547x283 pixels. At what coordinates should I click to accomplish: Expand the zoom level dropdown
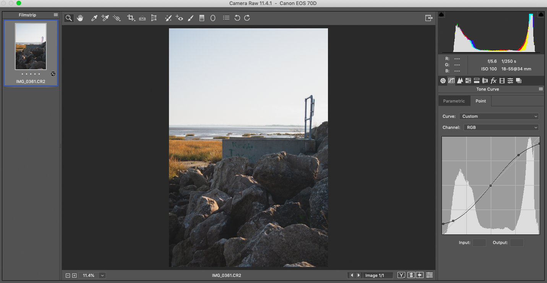102,275
